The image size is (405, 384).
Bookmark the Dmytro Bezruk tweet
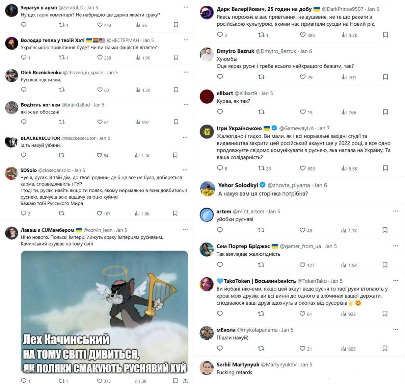point(385,77)
